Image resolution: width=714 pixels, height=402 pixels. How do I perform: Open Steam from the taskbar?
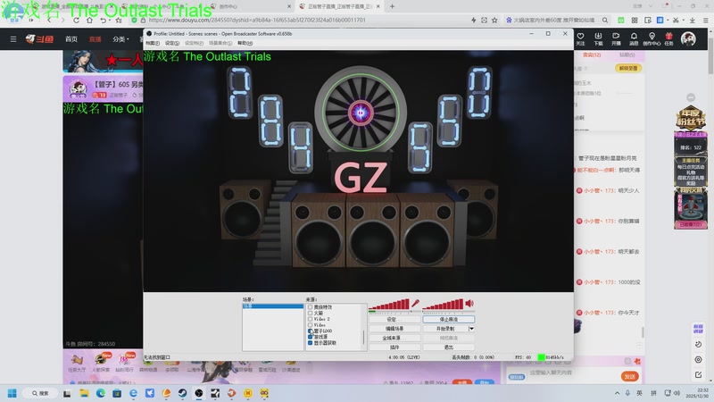[182, 393]
